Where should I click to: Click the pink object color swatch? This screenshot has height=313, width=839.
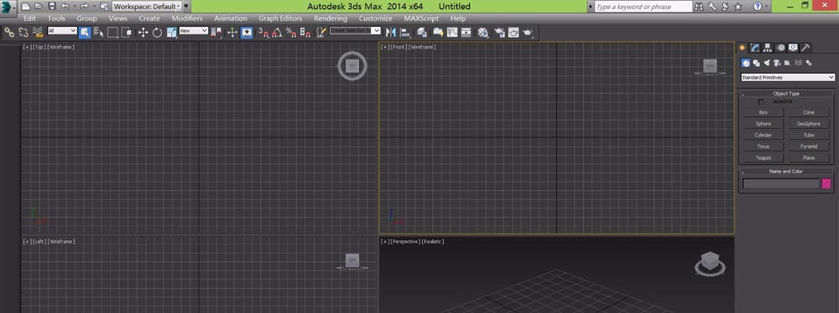pos(826,184)
